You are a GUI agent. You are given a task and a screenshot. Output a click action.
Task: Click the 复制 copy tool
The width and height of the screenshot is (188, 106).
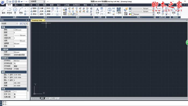(x=48, y=14)
